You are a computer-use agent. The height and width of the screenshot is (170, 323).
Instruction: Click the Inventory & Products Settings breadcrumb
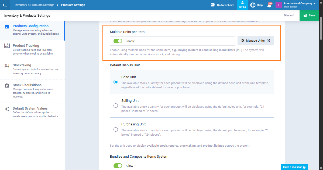click(34, 5)
